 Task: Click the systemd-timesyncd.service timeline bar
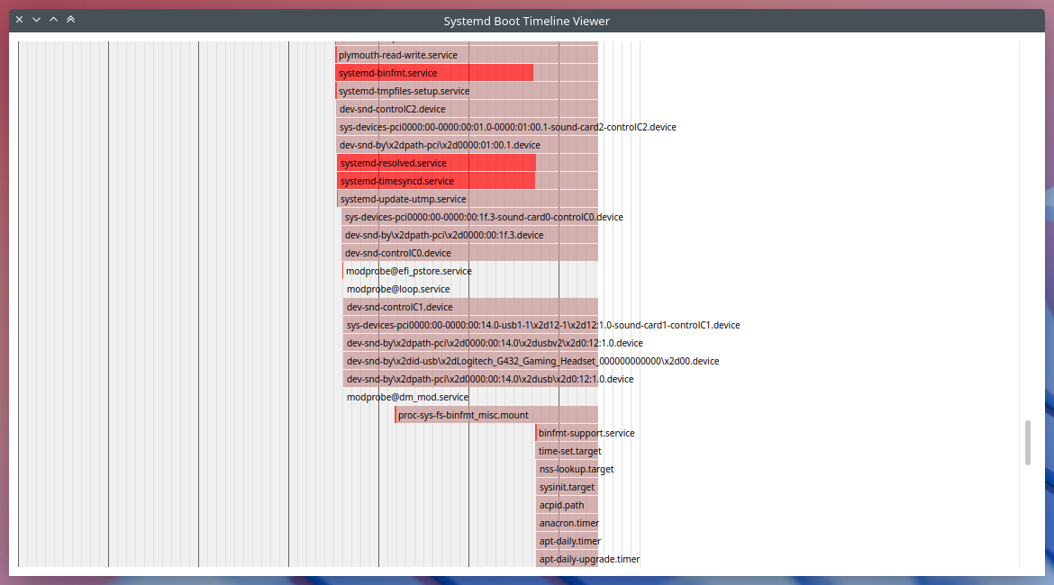pyautogui.click(x=436, y=181)
